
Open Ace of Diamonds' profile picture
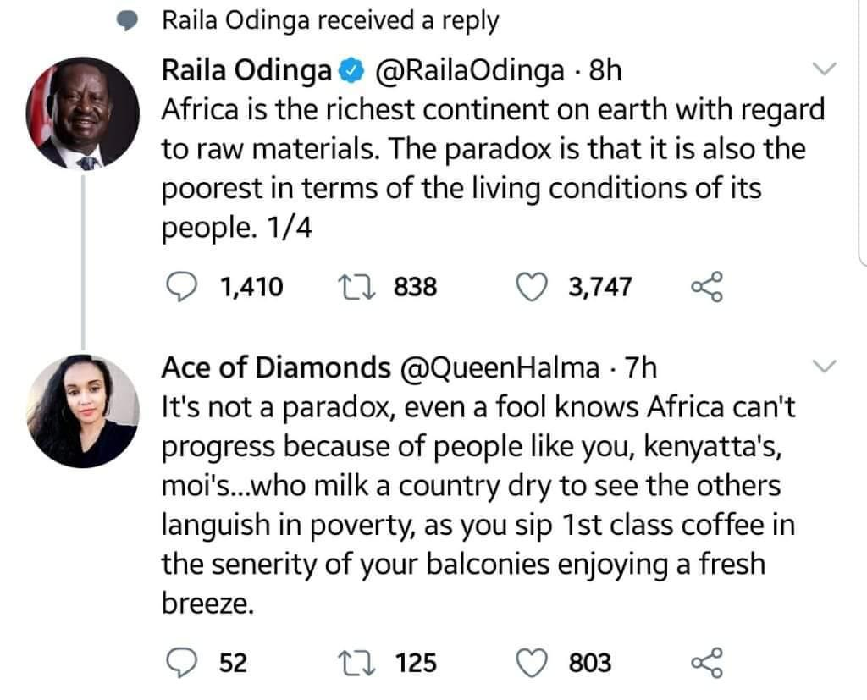coord(83,410)
